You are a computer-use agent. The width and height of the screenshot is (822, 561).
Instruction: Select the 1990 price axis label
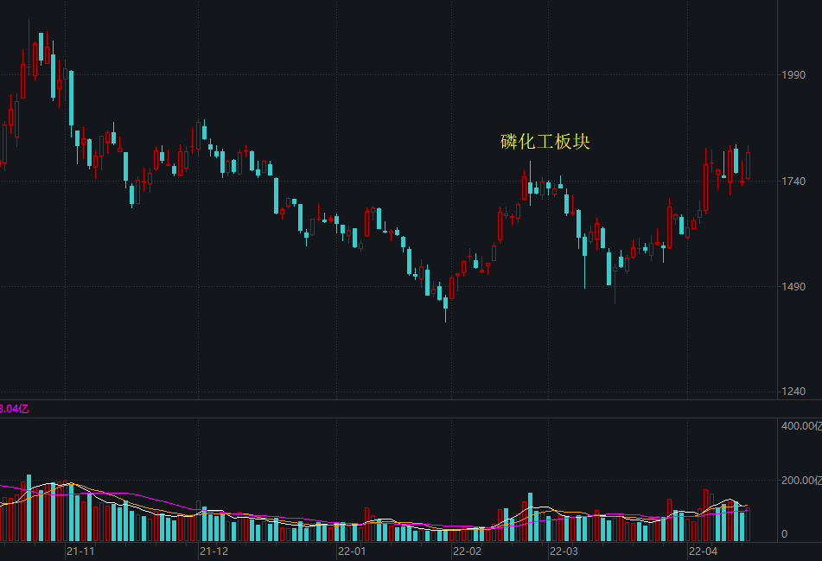793,75
